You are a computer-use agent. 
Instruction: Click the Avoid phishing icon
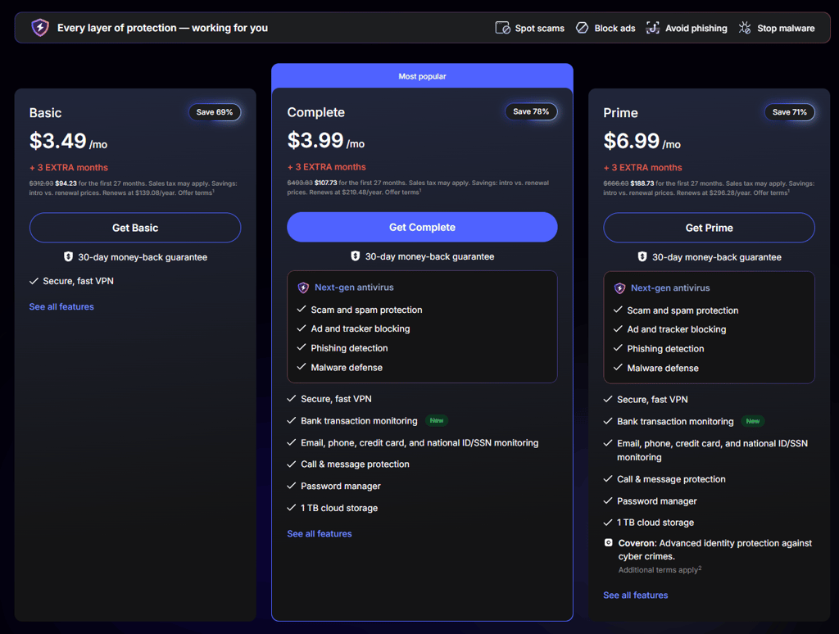(653, 28)
